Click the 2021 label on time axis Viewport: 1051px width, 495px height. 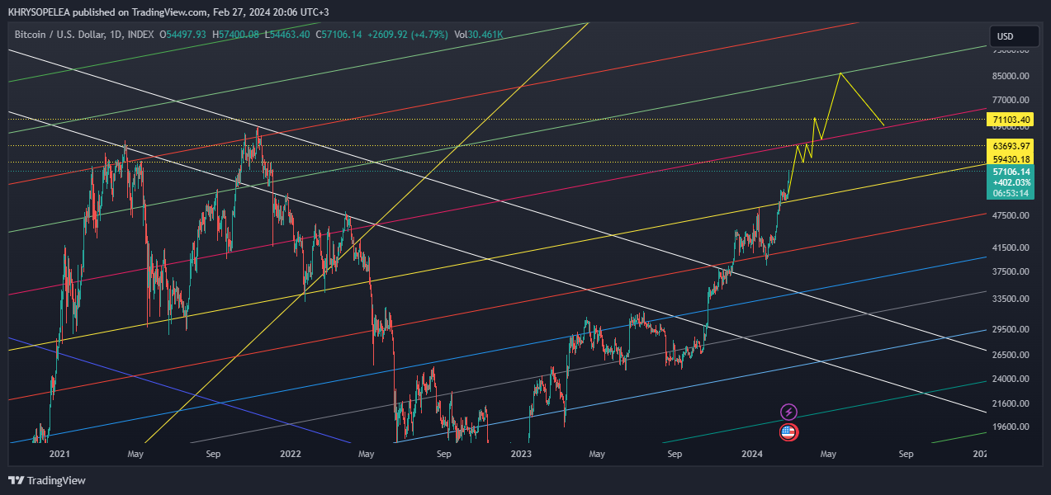(x=59, y=454)
